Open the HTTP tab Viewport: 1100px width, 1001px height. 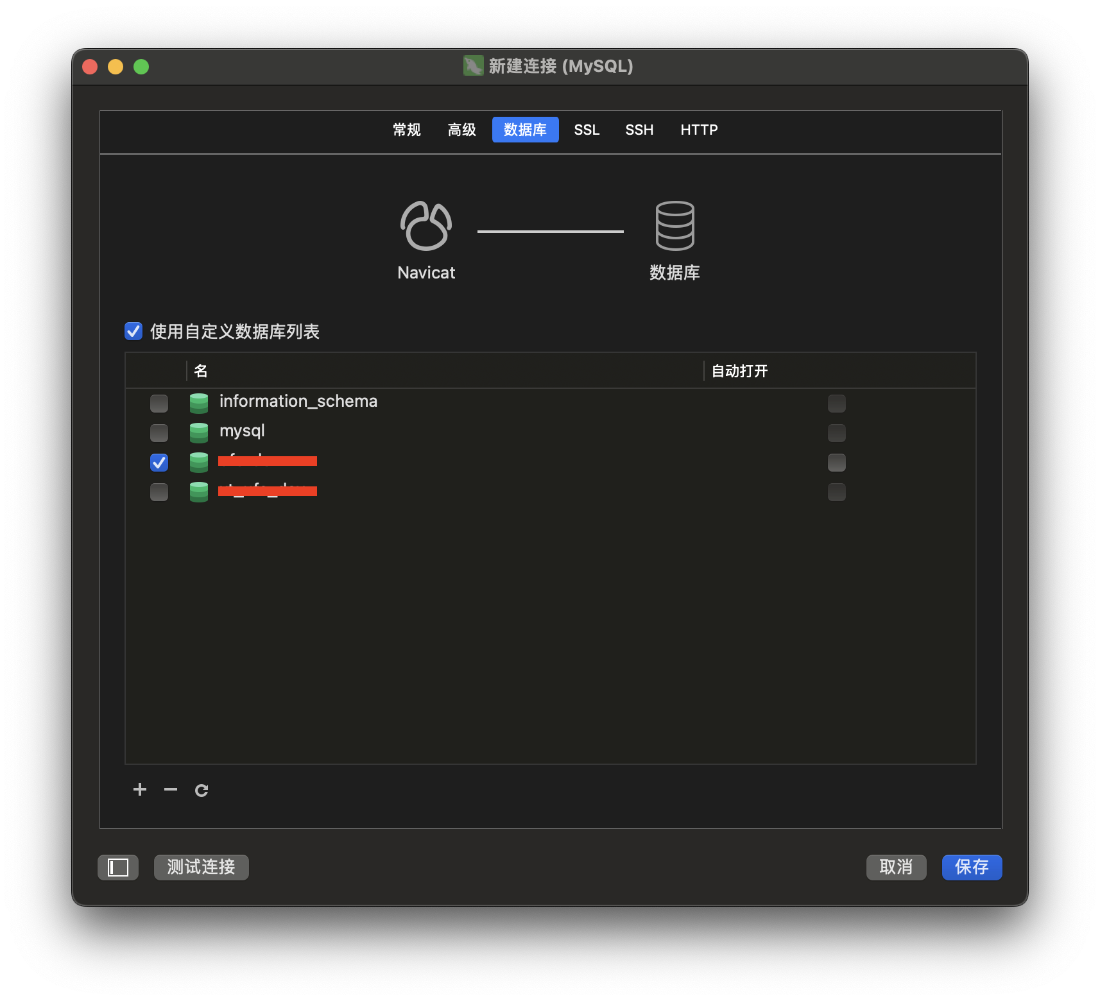[699, 130]
